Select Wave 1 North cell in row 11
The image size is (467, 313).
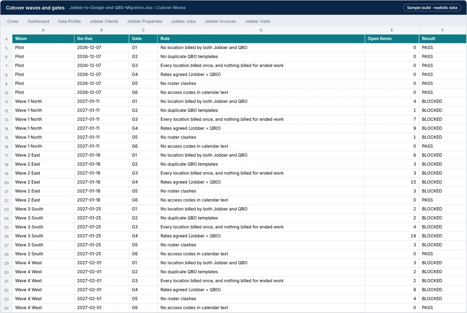coord(43,102)
